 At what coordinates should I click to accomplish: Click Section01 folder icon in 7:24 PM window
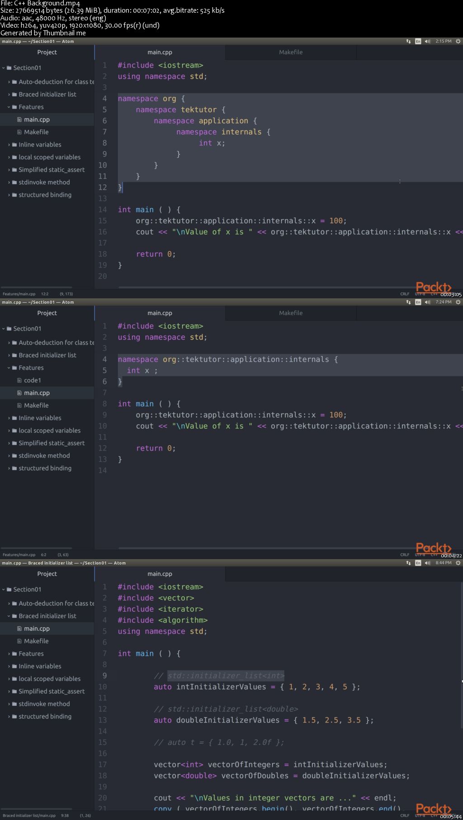[9, 329]
